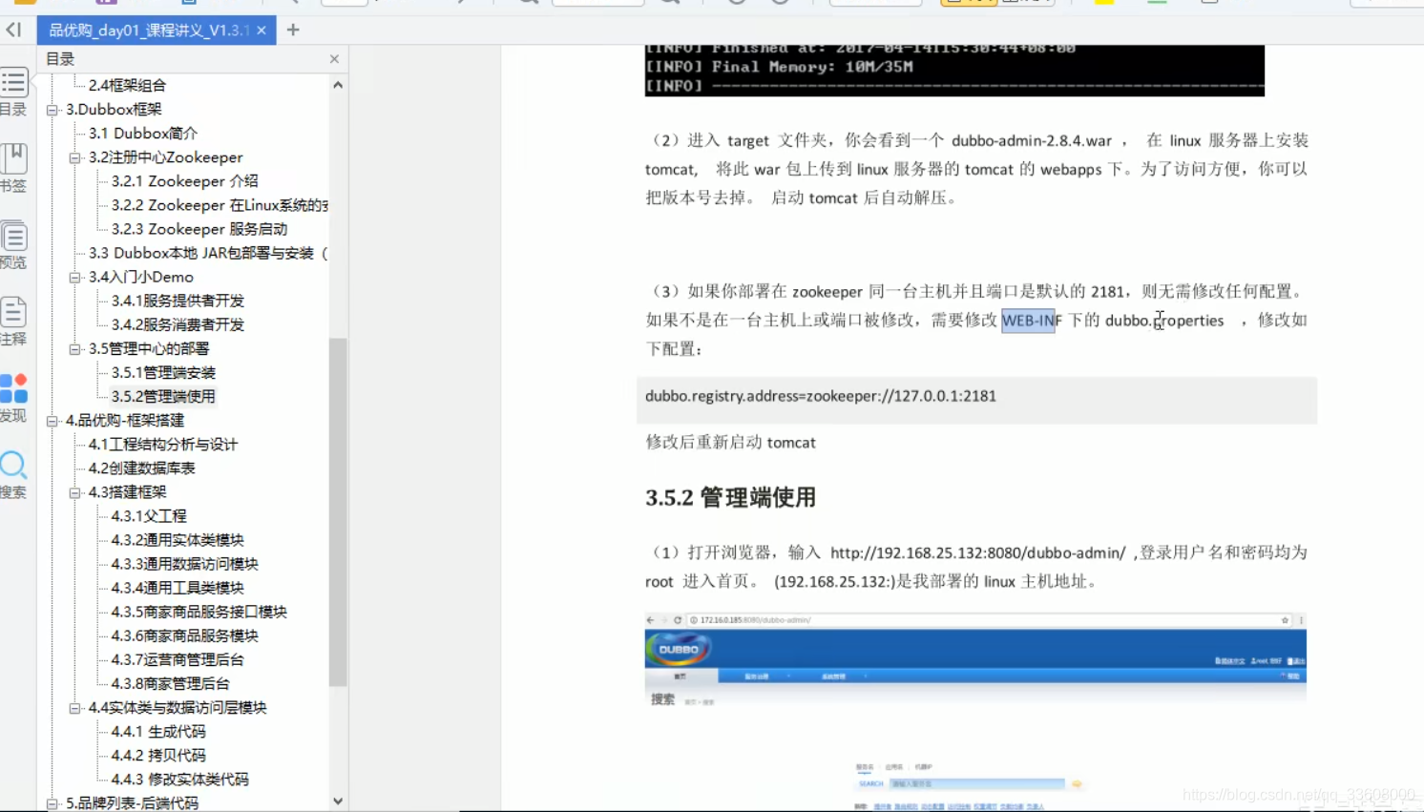Viewport: 1424px width, 812px height.
Task: Go to entry 4.3.7运营商管理后台
Action: click(178, 659)
